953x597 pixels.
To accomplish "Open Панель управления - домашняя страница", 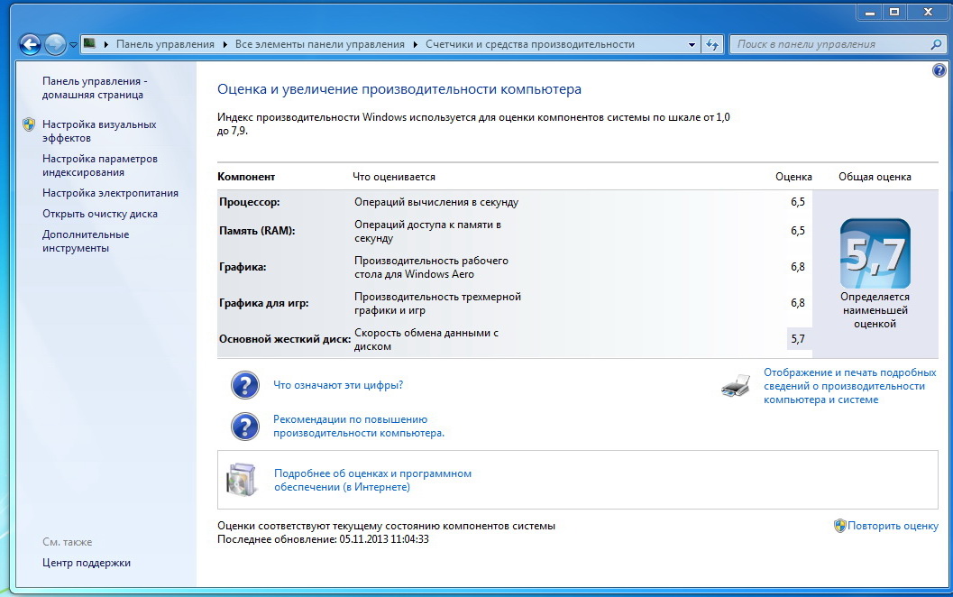I will point(94,88).
